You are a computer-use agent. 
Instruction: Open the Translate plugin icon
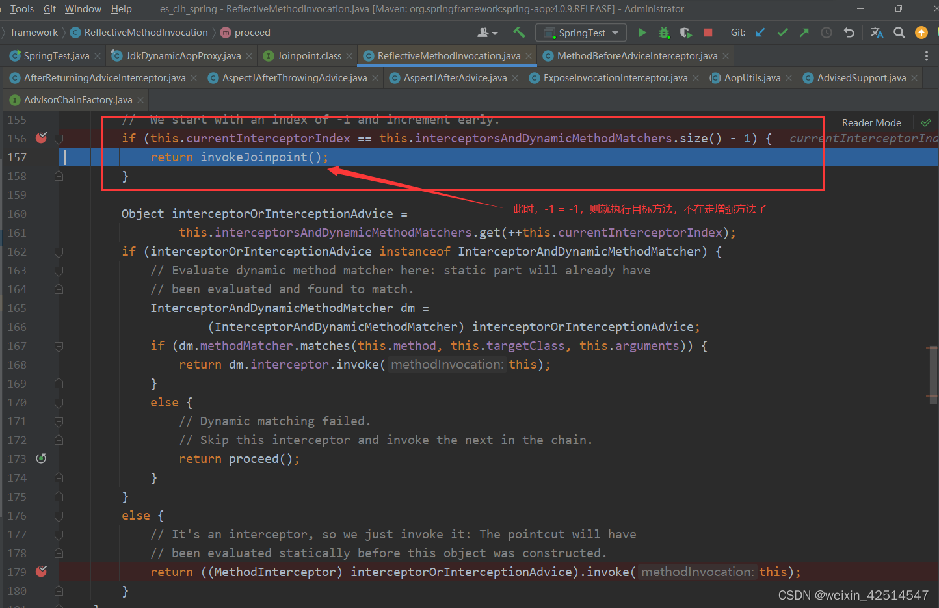[x=877, y=33]
